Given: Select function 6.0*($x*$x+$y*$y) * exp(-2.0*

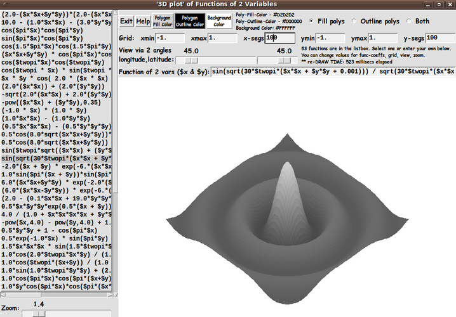Looking at the screenshot, I should click(56, 183).
